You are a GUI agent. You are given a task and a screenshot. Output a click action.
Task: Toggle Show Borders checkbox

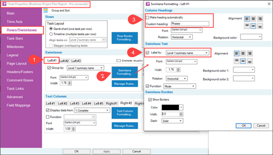tap(150, 100)
